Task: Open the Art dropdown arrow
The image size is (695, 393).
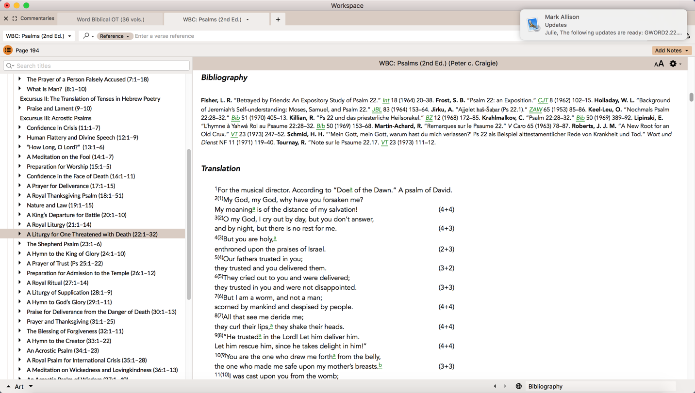Action: click(x=31, y=386)
